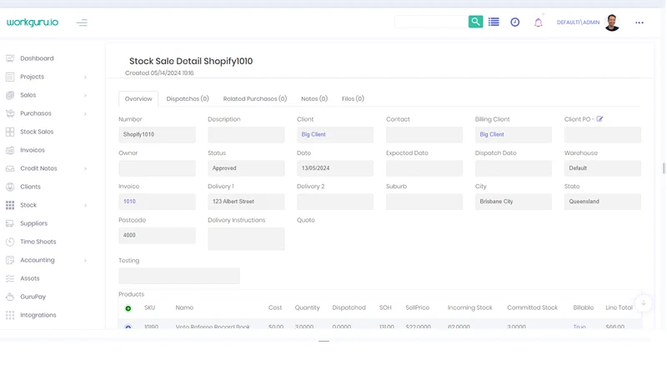Expand the Credit Notes menu chevron

click(86, 168)
